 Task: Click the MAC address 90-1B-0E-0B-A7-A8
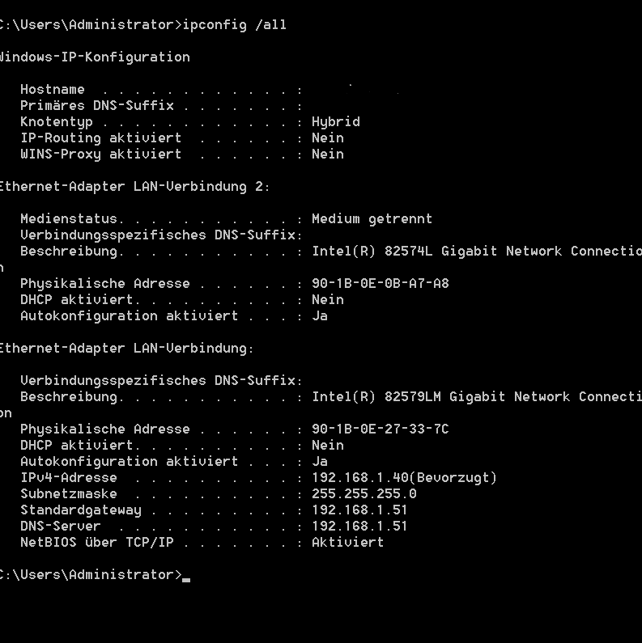tap(381, 283)
